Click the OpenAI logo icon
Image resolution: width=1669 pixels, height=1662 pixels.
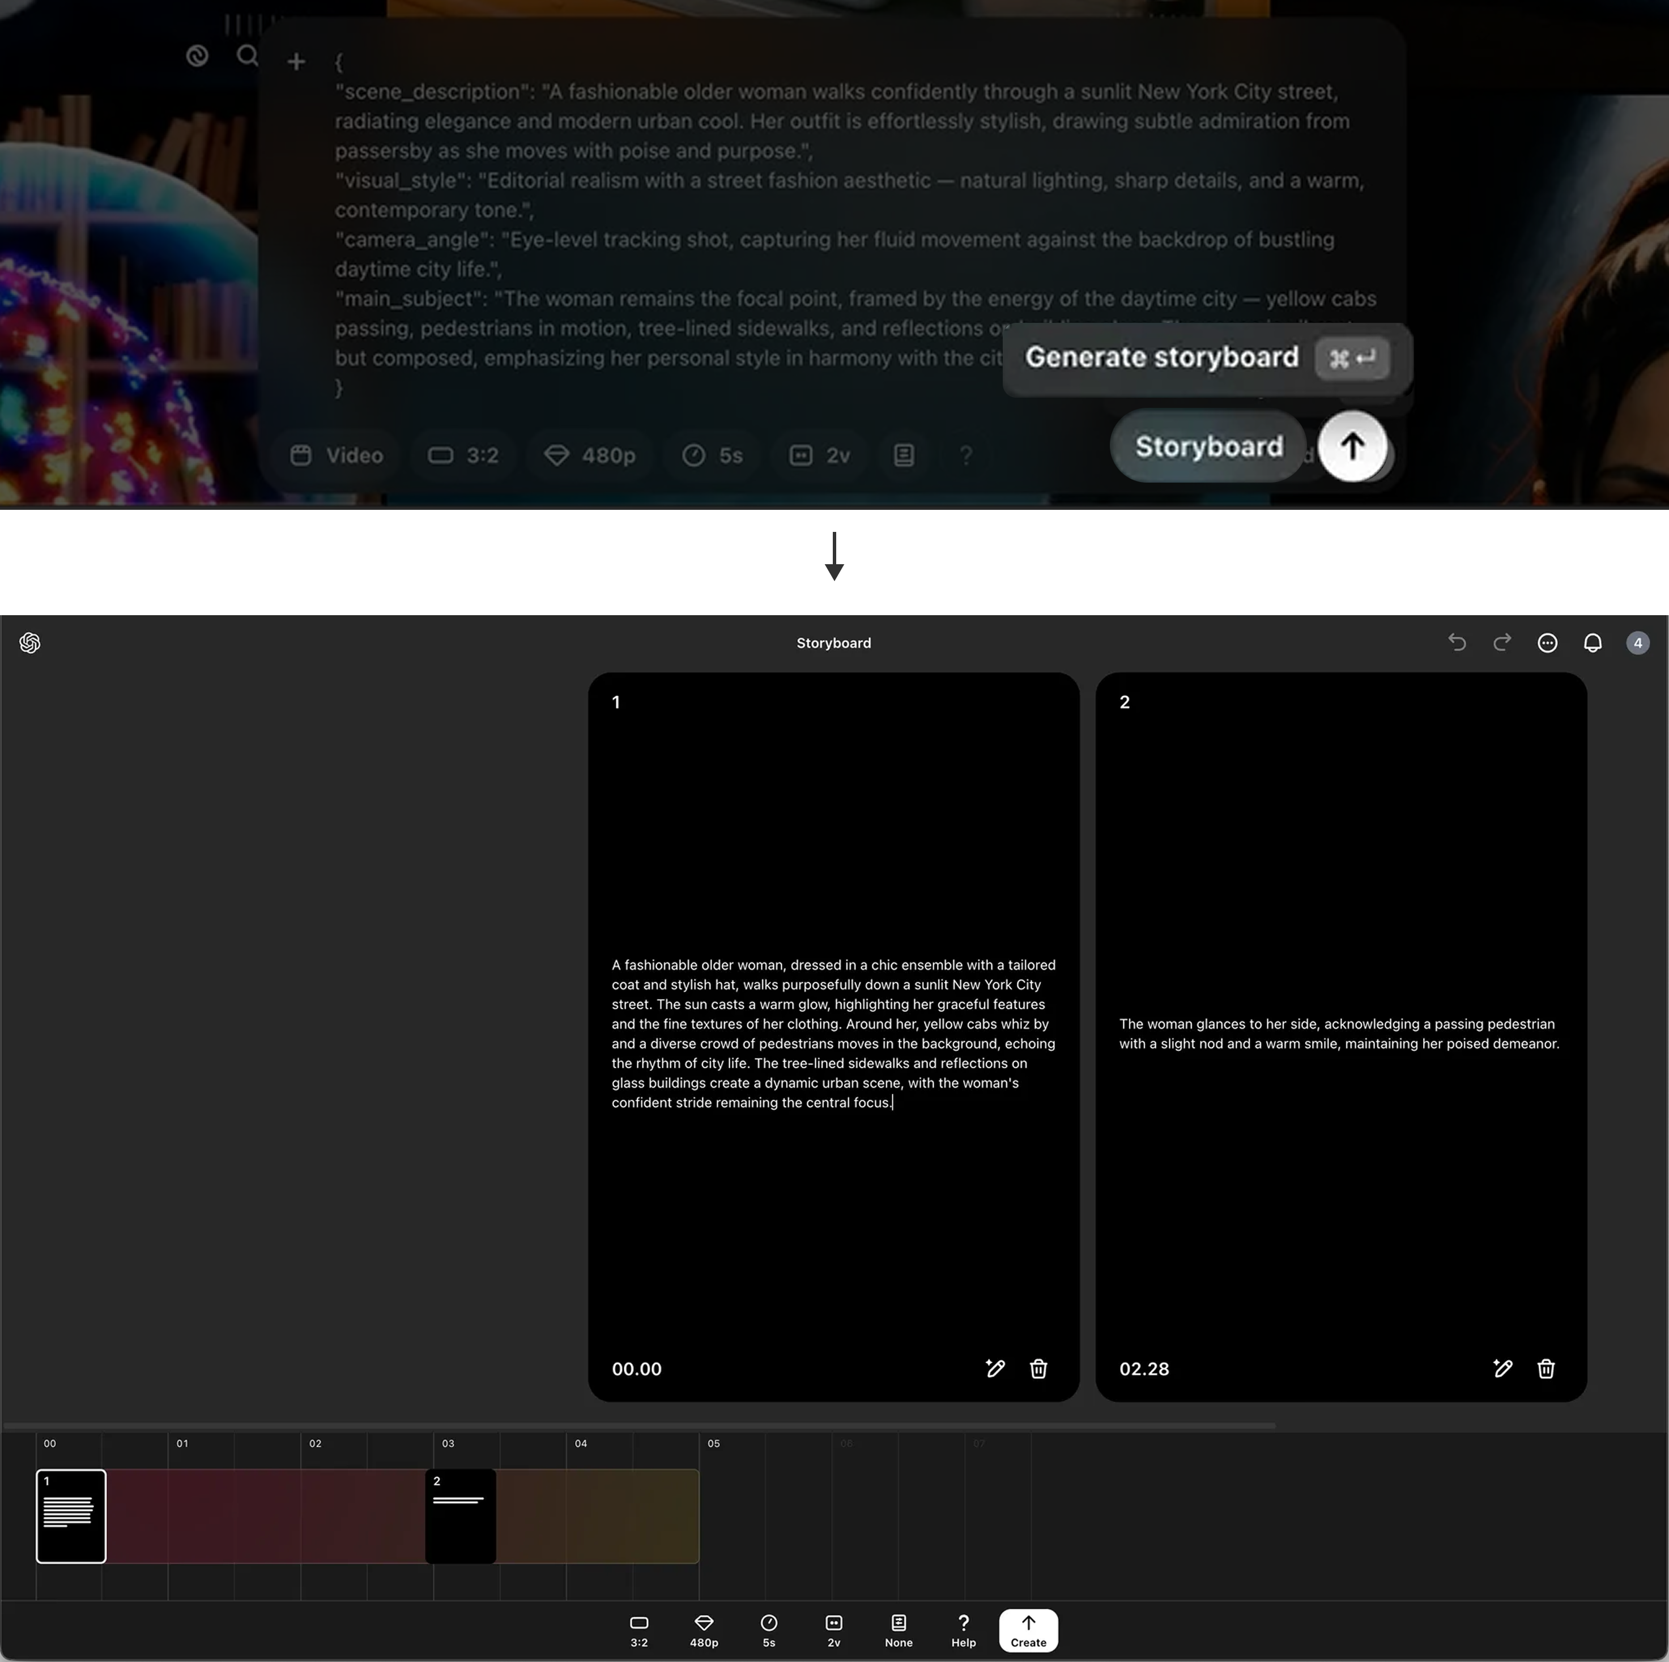tap(30, 643)
